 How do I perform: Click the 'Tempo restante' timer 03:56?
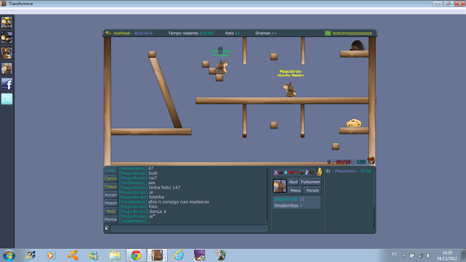pos(191,33)
